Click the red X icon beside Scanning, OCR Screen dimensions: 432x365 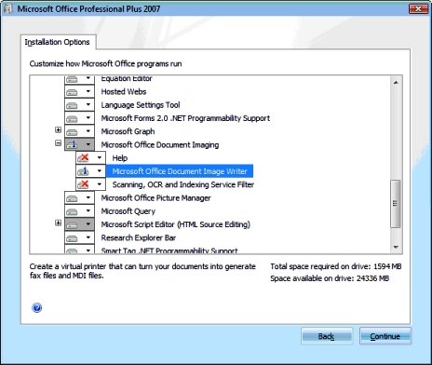[x=84, y=184]
